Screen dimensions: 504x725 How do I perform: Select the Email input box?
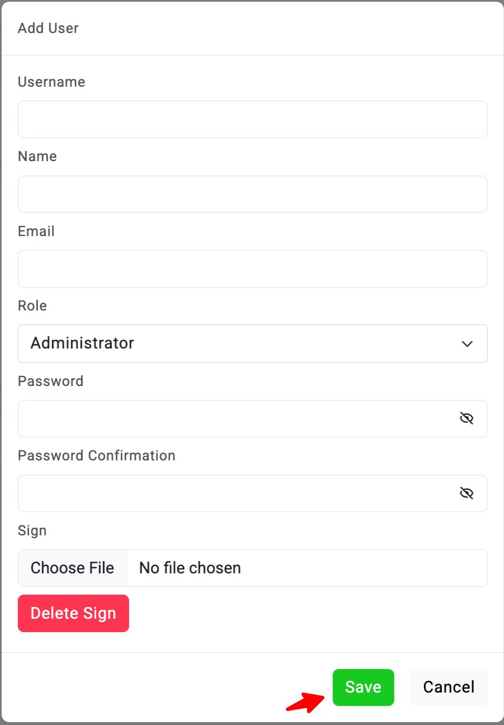tap(252, 269)
